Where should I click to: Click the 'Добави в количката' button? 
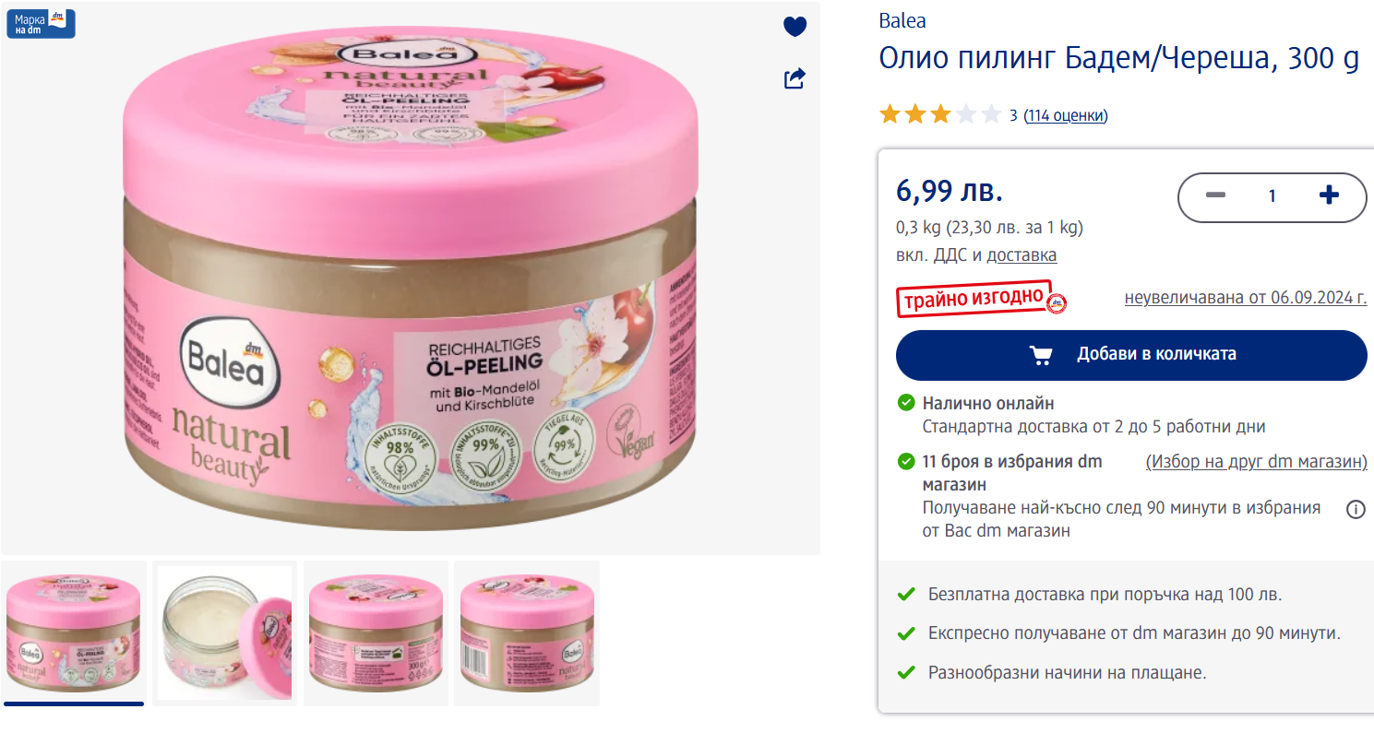pyautogui.click(x=1131, y=355)
